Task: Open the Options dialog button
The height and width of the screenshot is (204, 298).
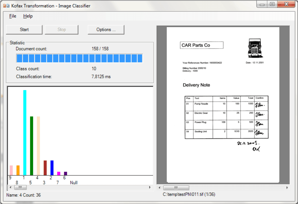Action: 106,30
